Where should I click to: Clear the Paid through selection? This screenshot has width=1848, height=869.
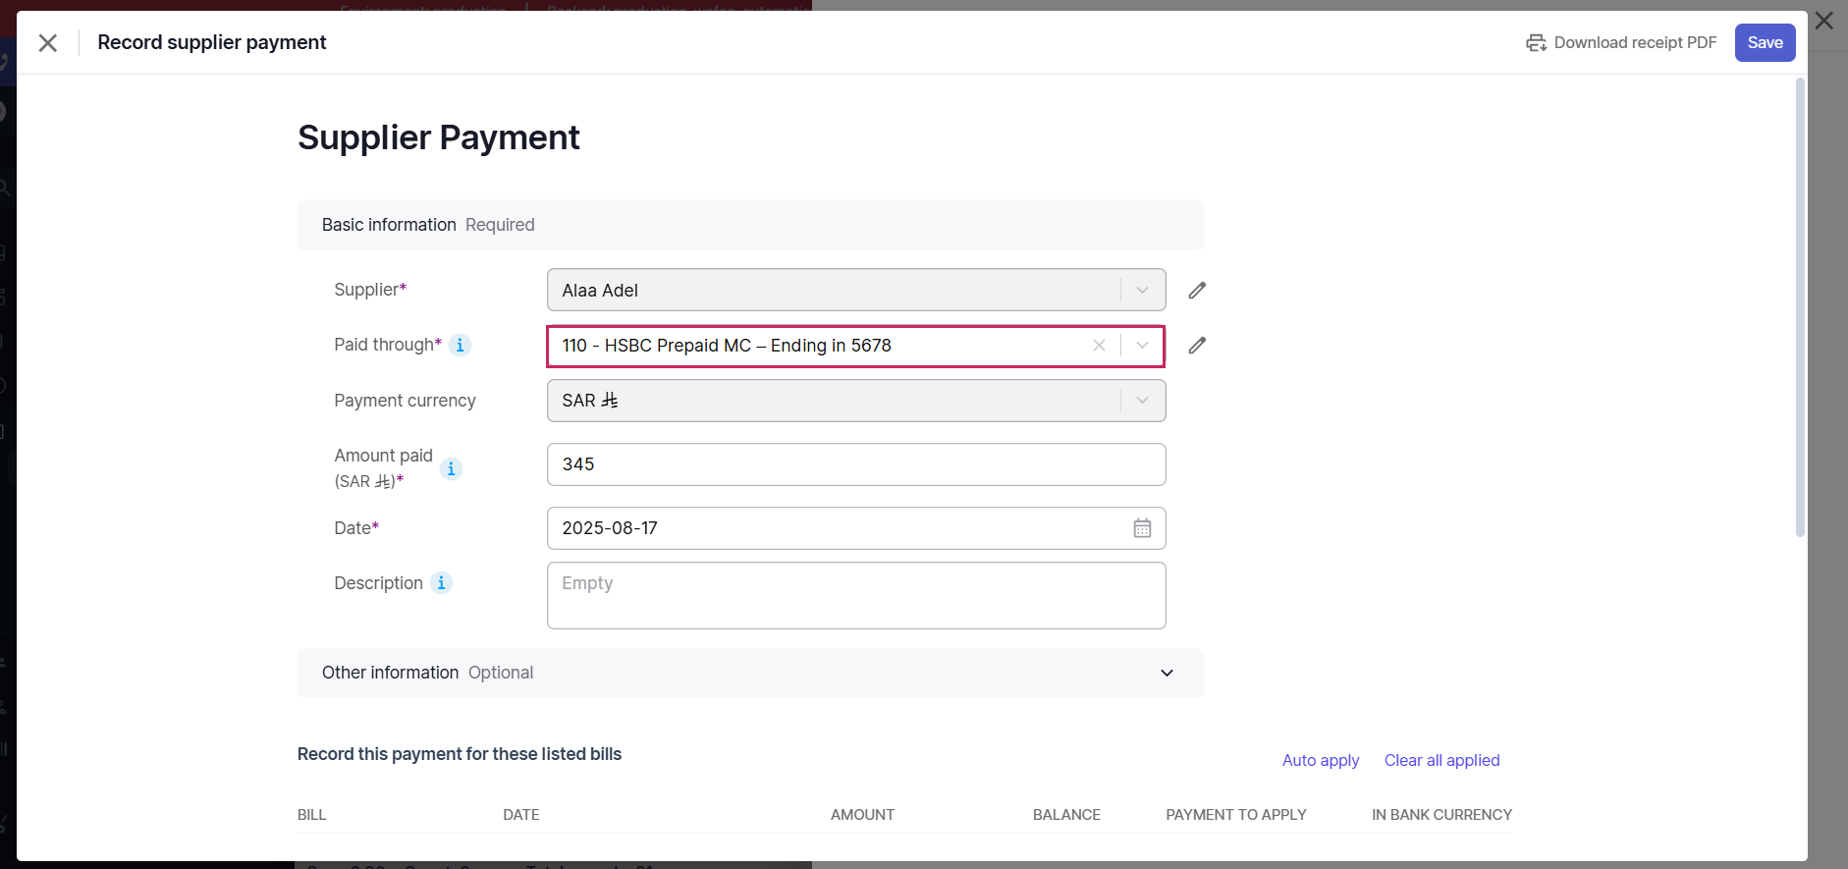[x=1099, y=346]
